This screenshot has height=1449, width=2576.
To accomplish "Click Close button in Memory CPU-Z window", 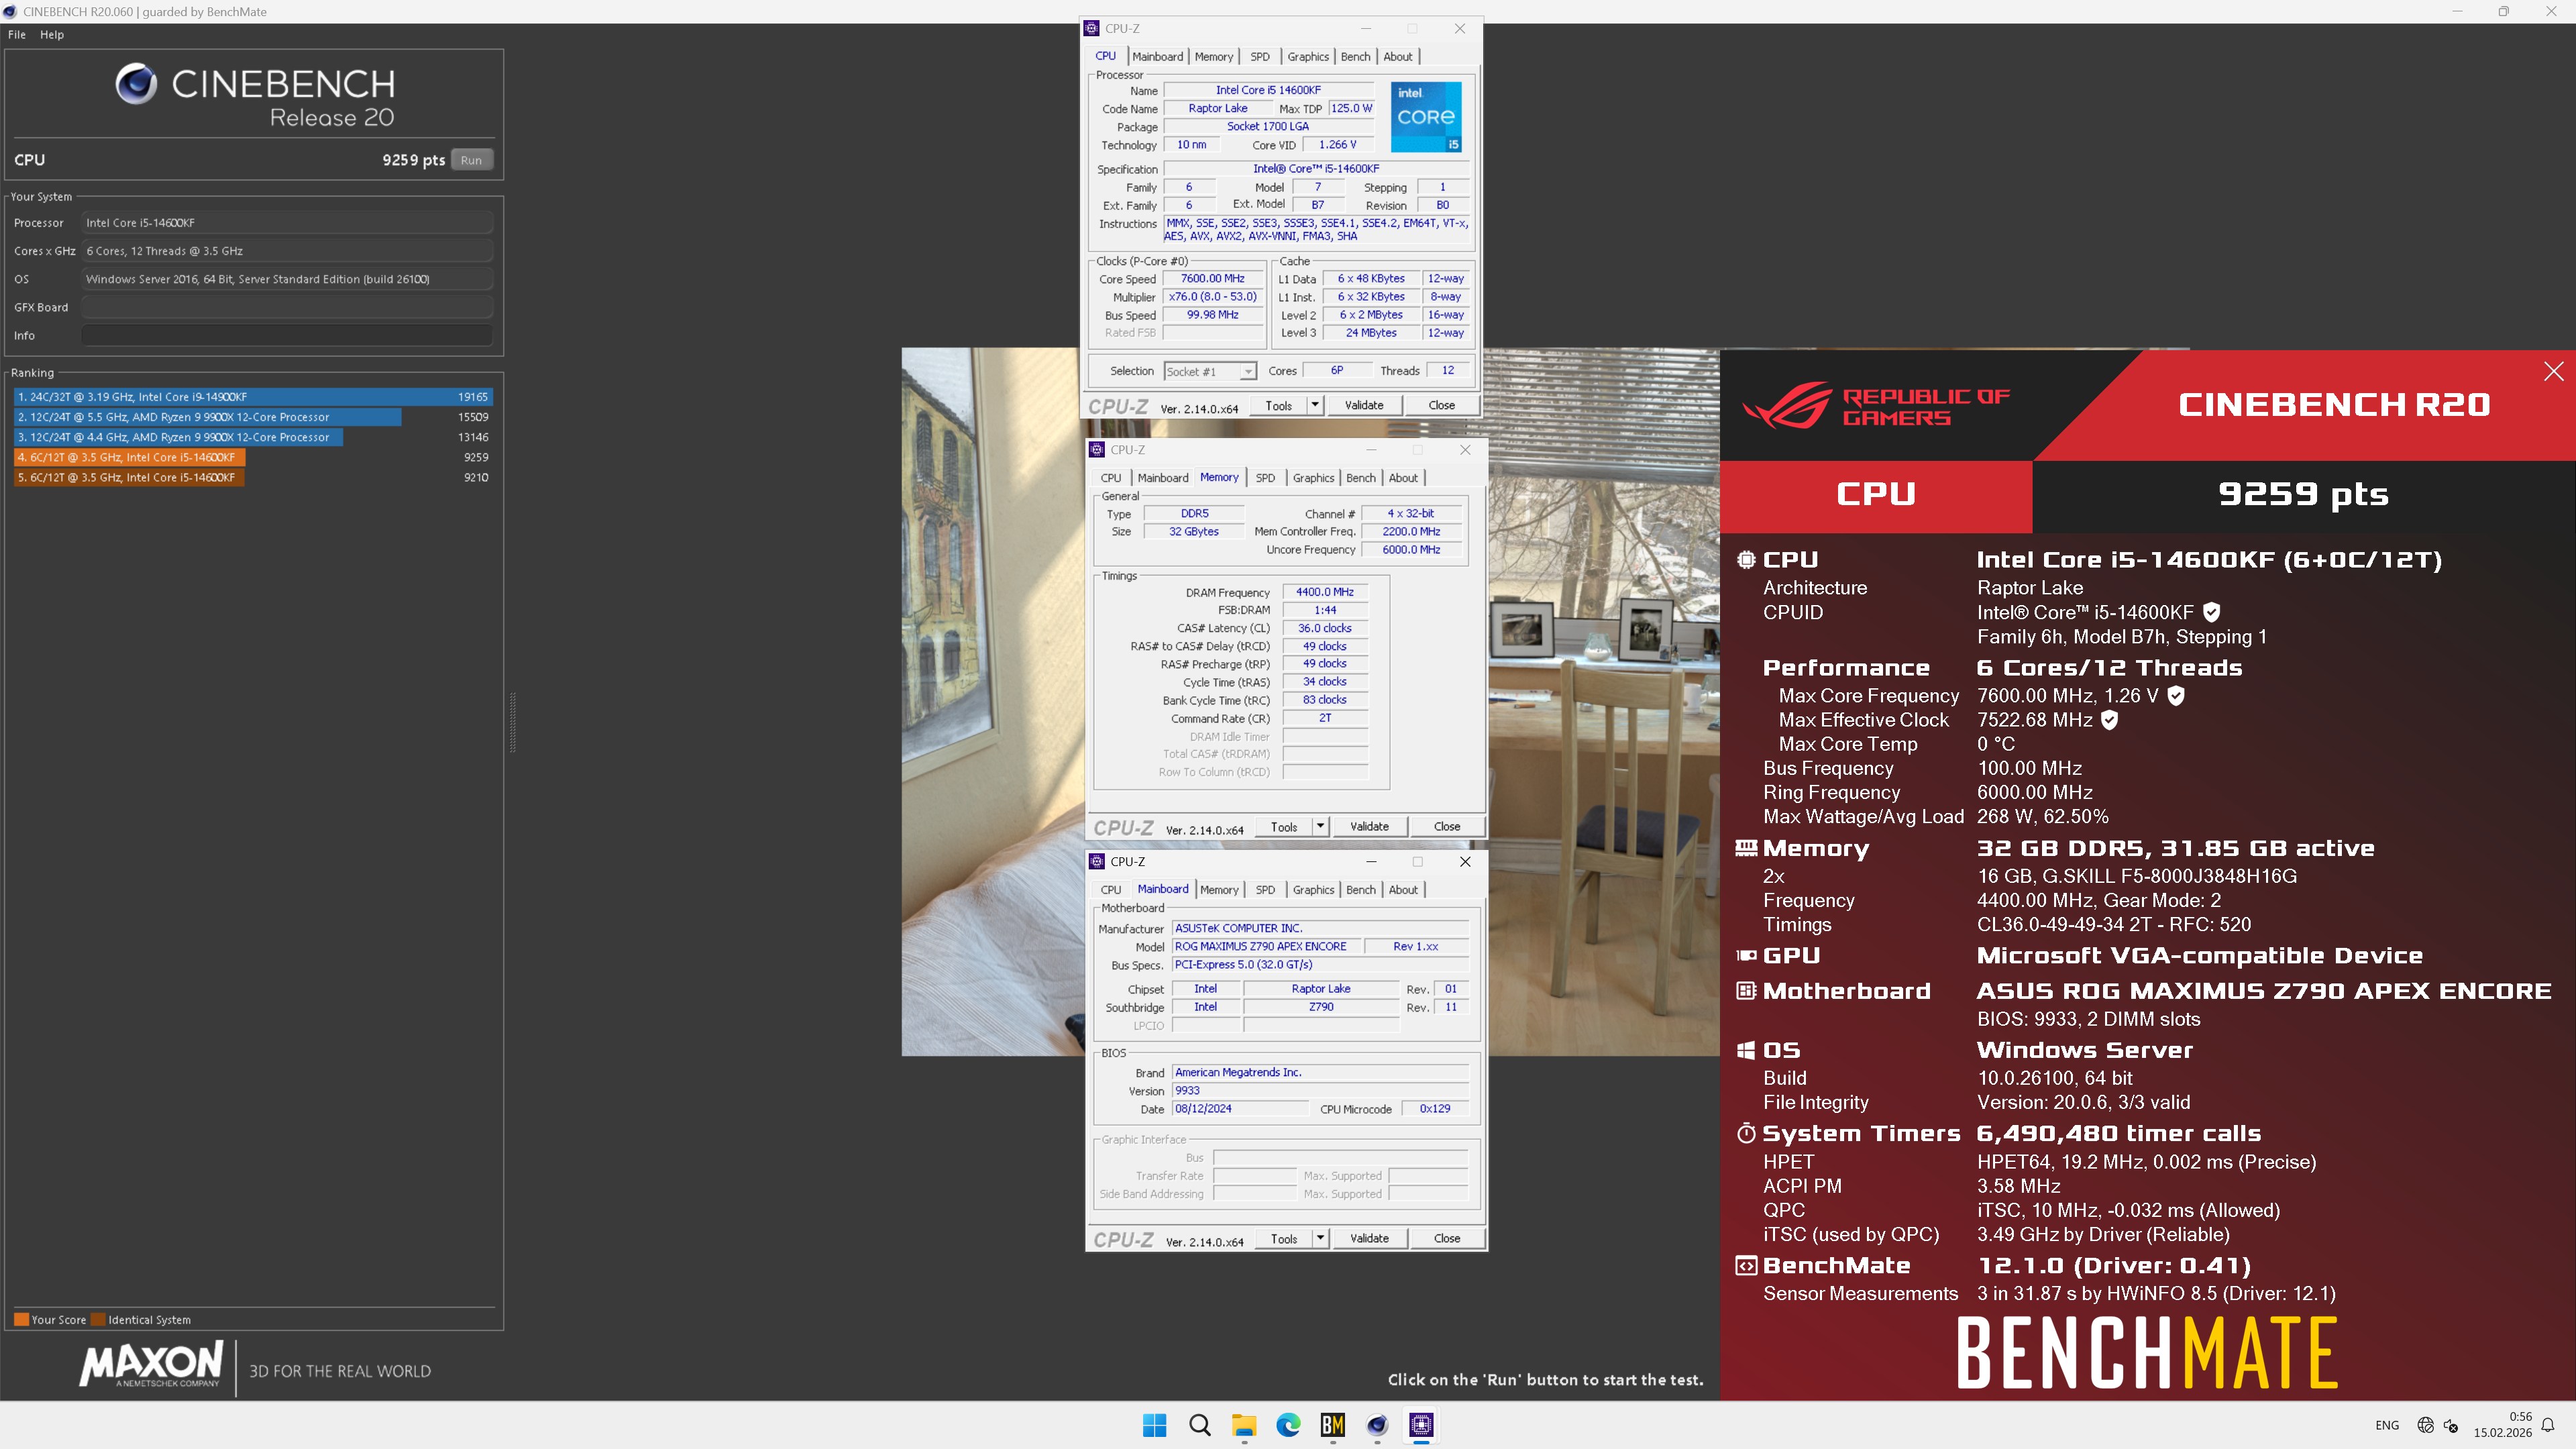I will pos(1447,826).
